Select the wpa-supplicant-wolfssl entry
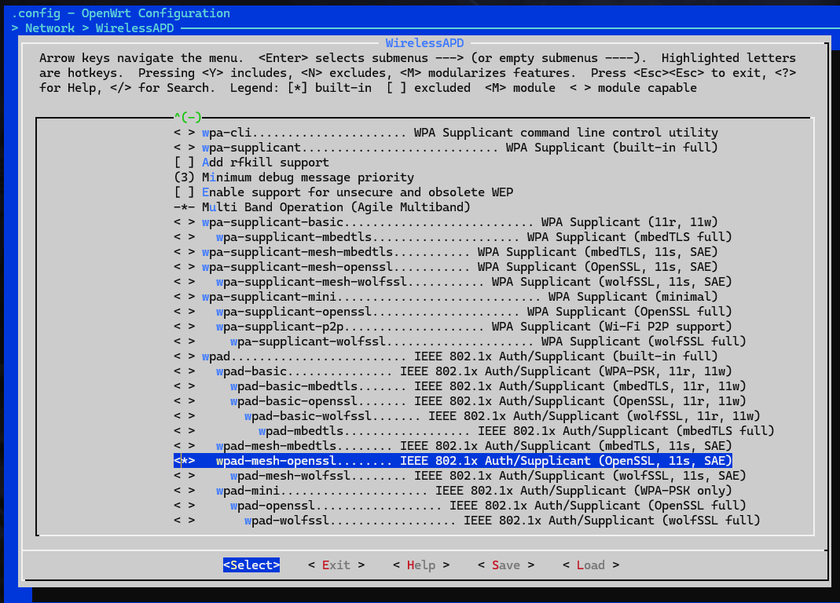The height and width of the screenshot is (603, 840). click(460, 342)
